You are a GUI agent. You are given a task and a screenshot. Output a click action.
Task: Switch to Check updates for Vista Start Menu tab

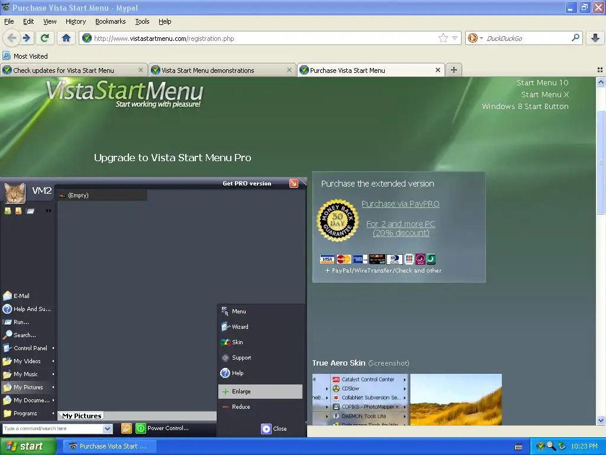[73, 70]
